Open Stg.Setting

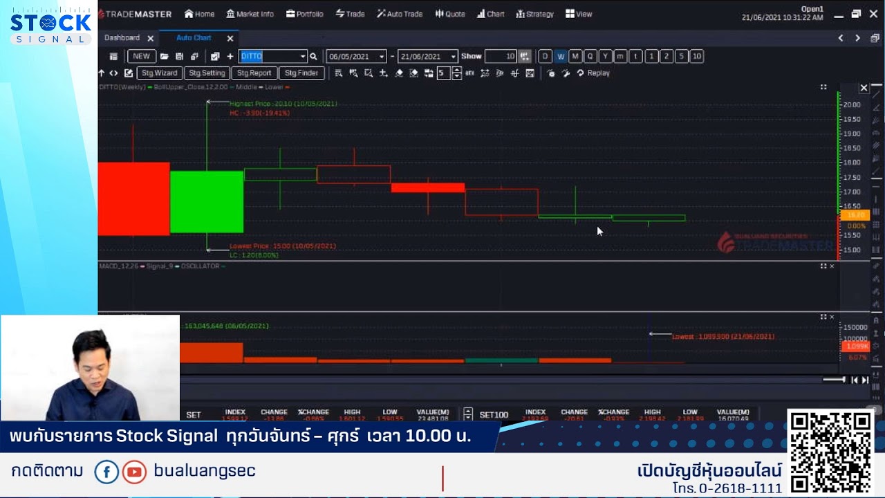(207, 73)
